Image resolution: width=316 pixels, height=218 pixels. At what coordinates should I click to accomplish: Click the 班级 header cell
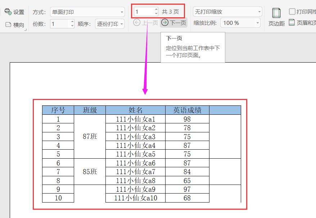pos(90,110)
